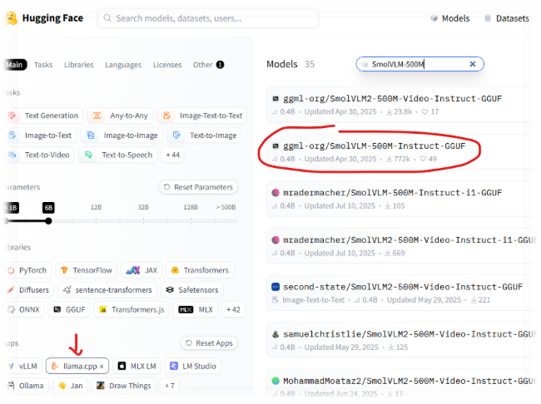Click the Hugging Face logo icon
541x404 pixels.
(9, 18)
